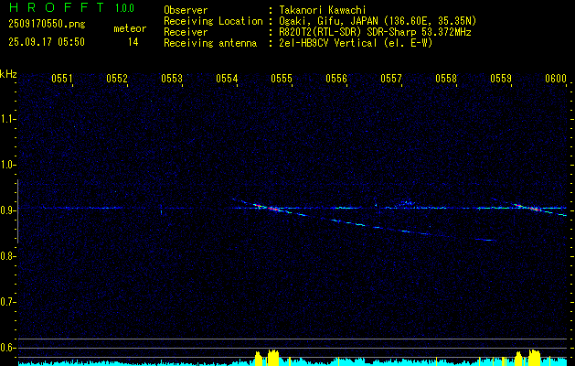Click the 0554 time marker
The image size is (575, 366).
tap(227, 79)
